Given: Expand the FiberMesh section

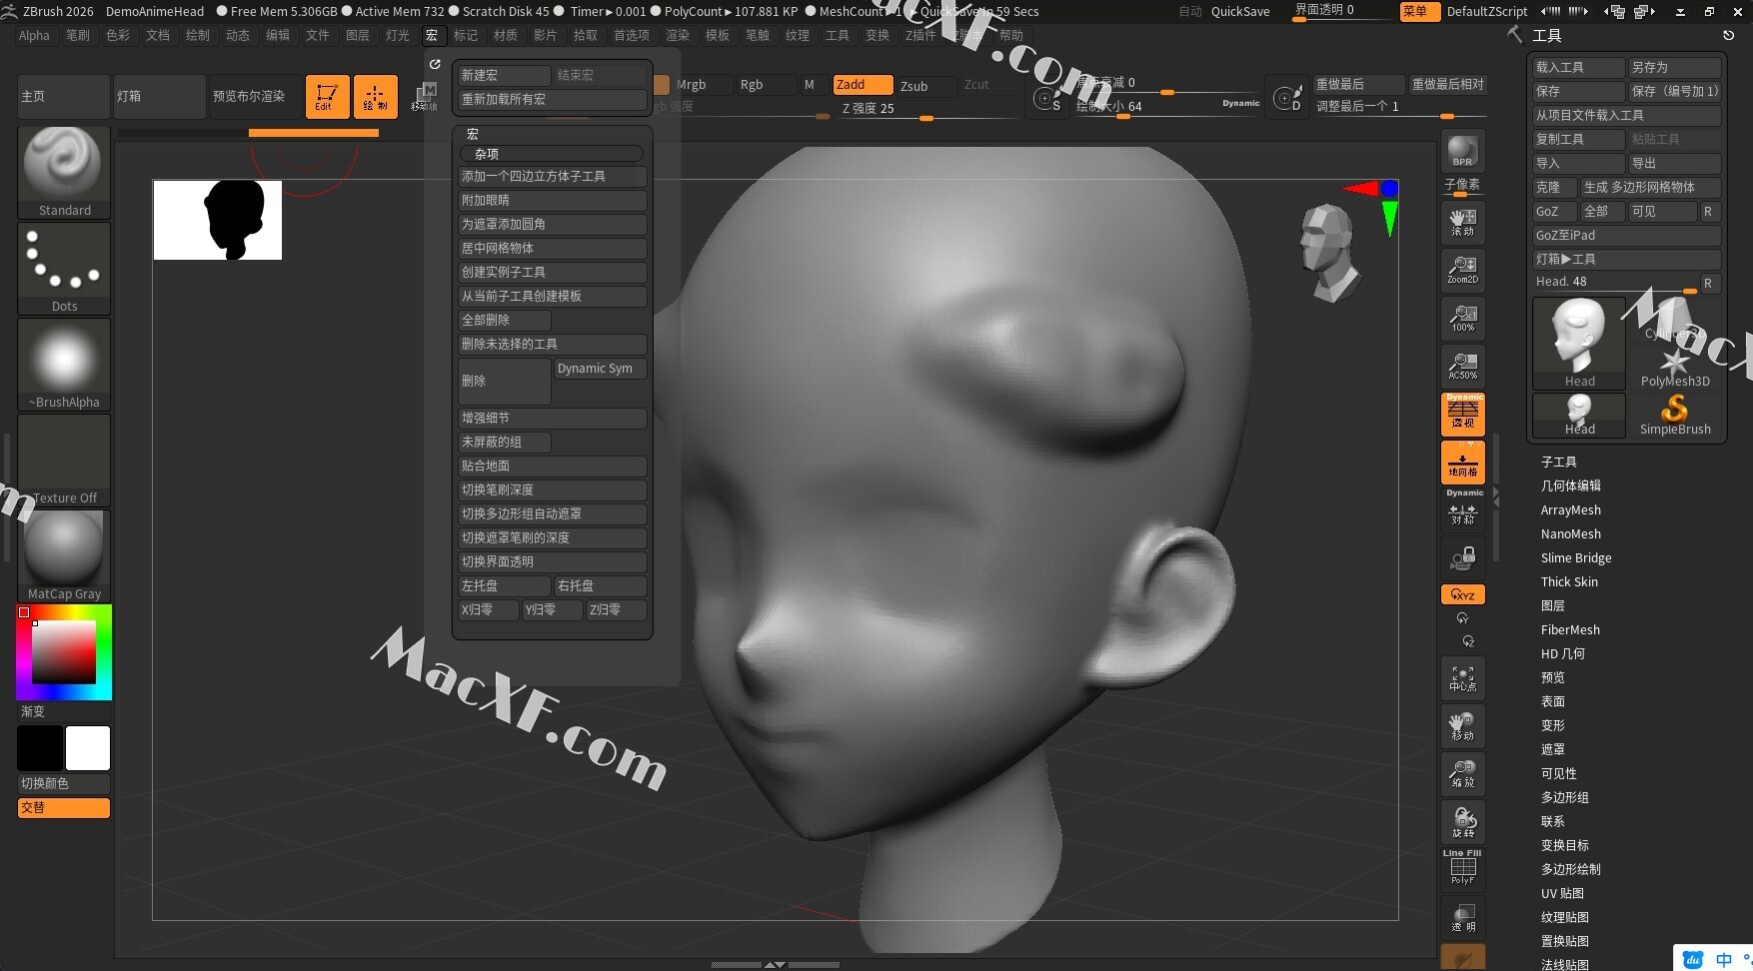Looking at the screenshot, I should pos(1569,629).
